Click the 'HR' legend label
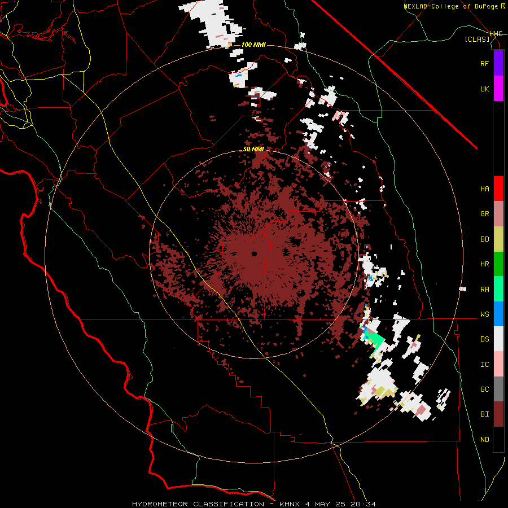The height and width of the screenshot is (508, 508). click(x=484, y=264)
